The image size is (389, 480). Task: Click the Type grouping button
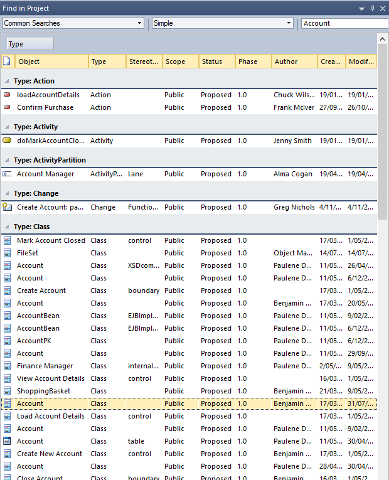coord(29,44)
